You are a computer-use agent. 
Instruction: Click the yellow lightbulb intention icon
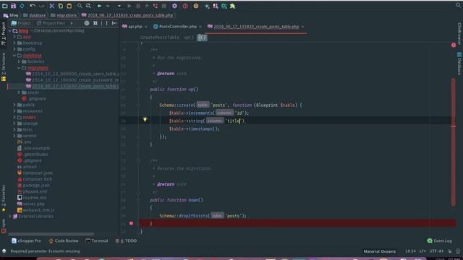coord(145,119)
